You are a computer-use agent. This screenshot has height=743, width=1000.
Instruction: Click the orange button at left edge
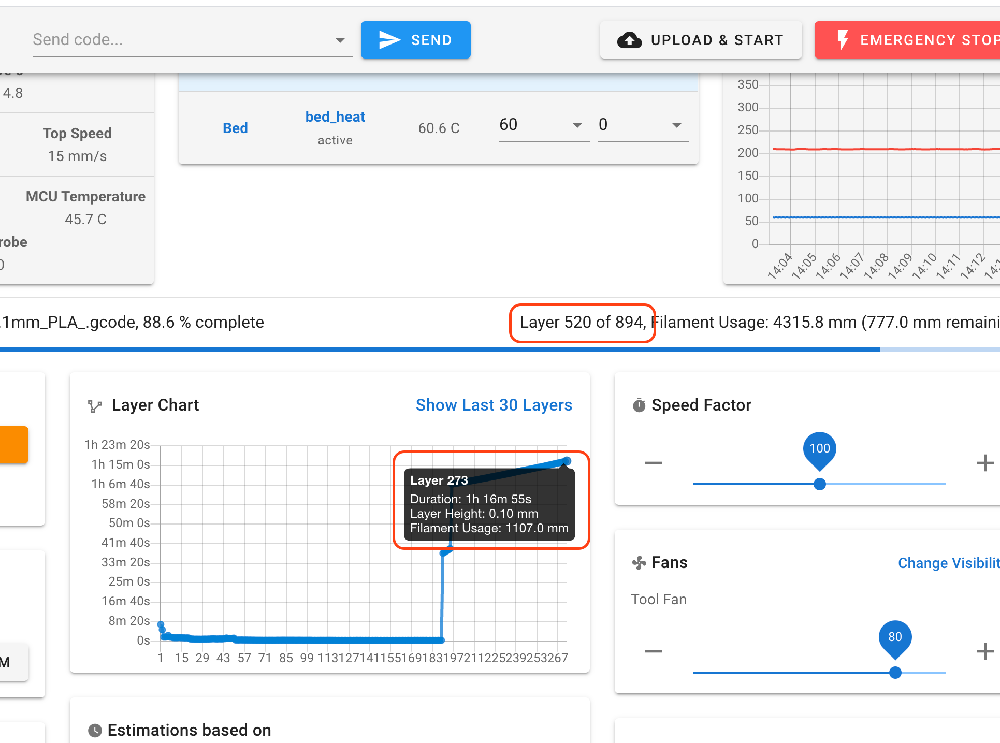14,445
